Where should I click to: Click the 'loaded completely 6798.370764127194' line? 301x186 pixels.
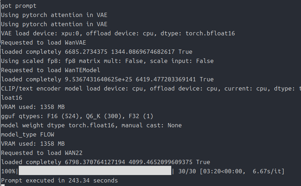pyautogui.click(x=105, y=162)
